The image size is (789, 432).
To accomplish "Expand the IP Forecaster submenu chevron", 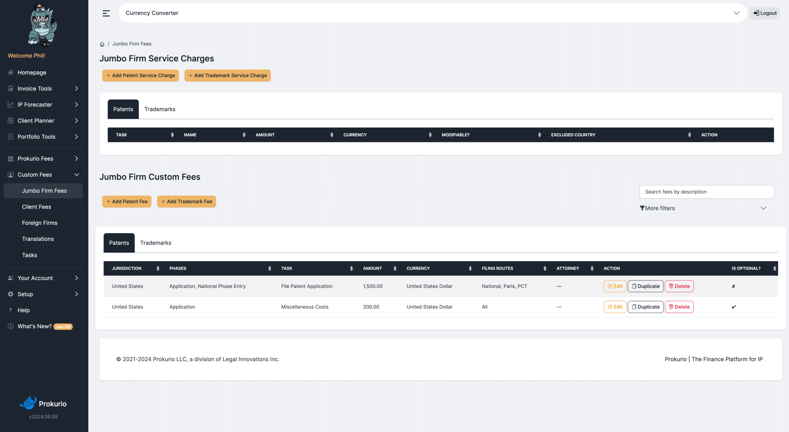I will click(76, 104).
